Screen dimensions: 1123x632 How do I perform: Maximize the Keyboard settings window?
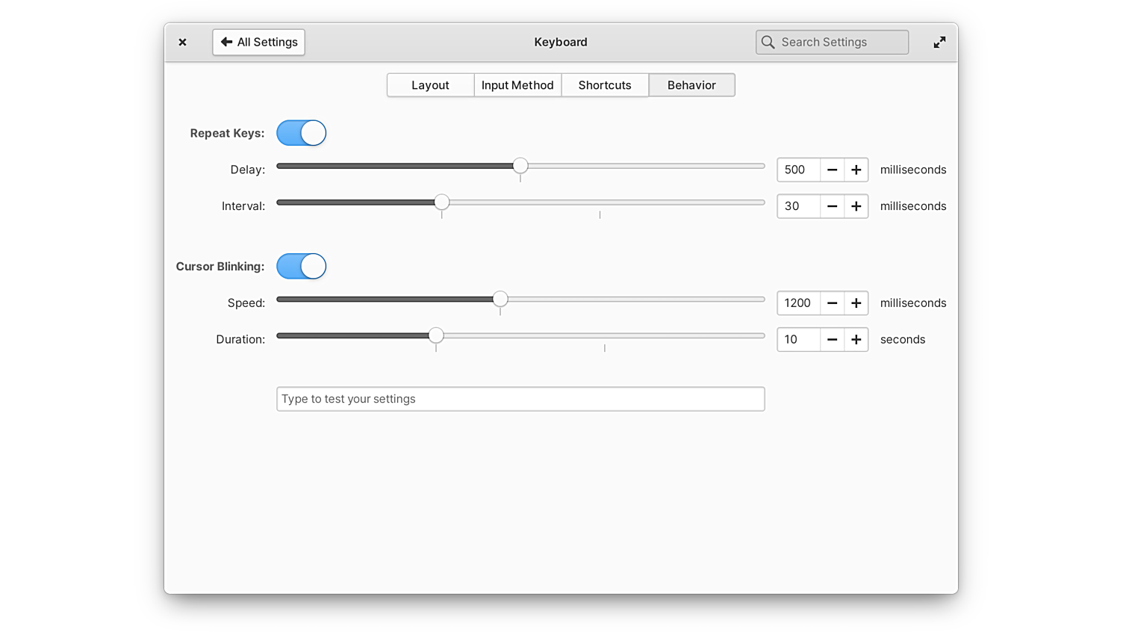[939, 42]
